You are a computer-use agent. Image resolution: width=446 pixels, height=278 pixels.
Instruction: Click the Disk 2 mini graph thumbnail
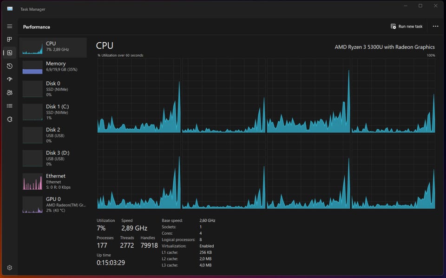click(x=33, y=135)
